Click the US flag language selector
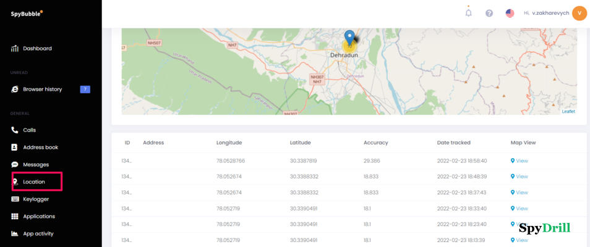This screenshot has height=247, width=590. pos(510,13)
